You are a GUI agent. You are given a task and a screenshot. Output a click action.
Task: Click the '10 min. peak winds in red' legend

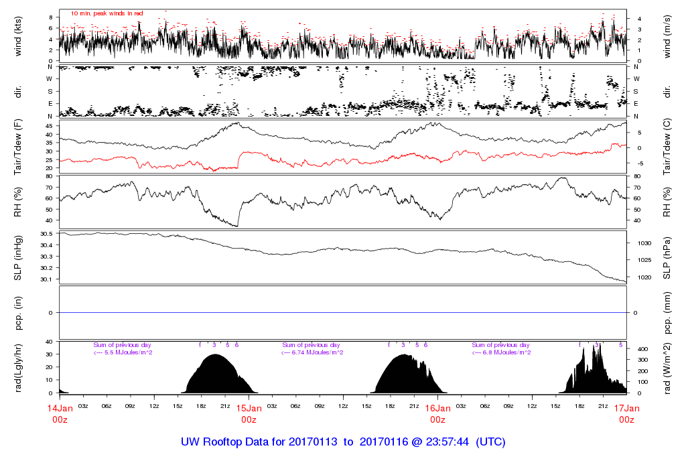click(107, 13)
